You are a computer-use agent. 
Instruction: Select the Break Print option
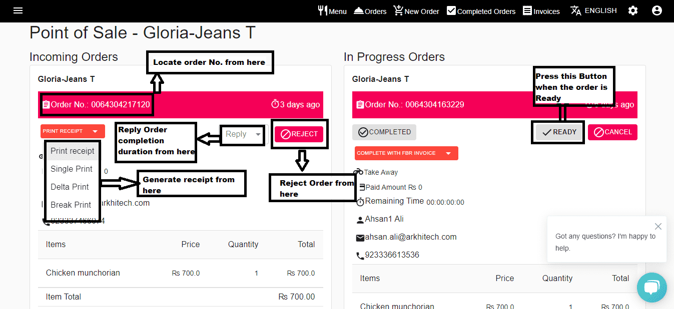(x=71, y=205)
